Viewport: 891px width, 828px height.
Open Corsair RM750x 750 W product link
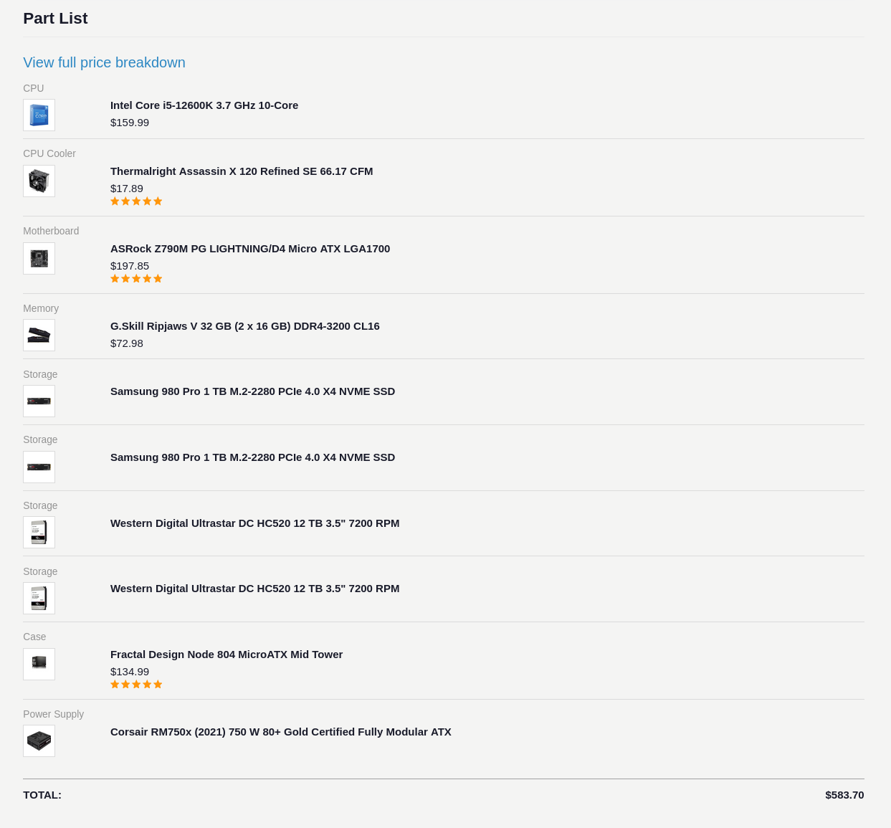tap(281, 732)
